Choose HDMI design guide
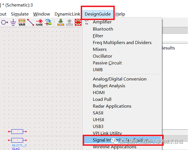This screenshot has width=189, height=150. tap(122, 92)
